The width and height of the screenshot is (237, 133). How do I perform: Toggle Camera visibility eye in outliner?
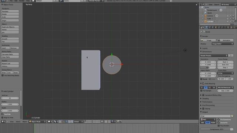[x=228, y=16]
